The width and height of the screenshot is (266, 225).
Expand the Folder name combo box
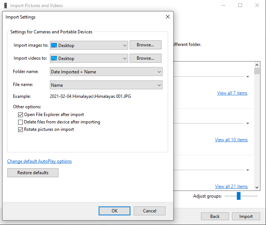pyautogui.click(x=106, y=72)
